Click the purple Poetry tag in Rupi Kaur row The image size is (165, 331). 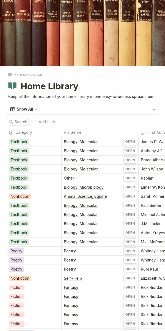tap(16, 269)
